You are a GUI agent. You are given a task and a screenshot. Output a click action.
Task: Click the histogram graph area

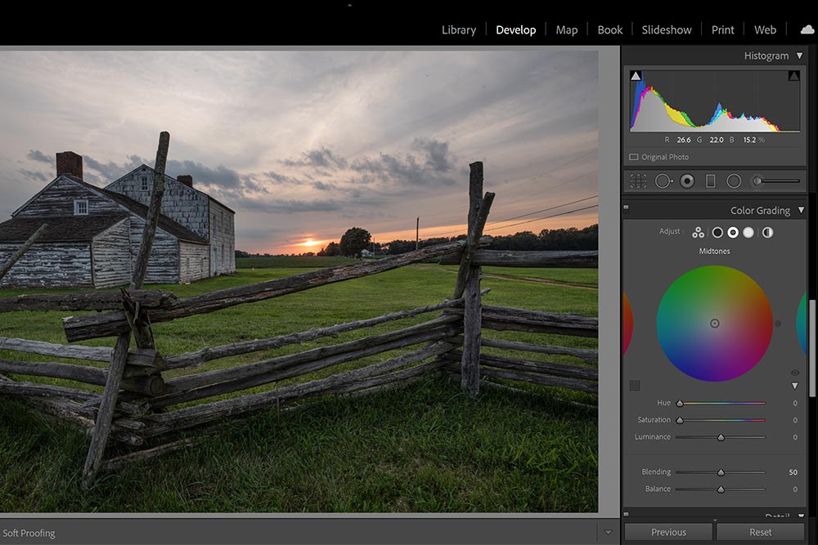click(715, 101)
